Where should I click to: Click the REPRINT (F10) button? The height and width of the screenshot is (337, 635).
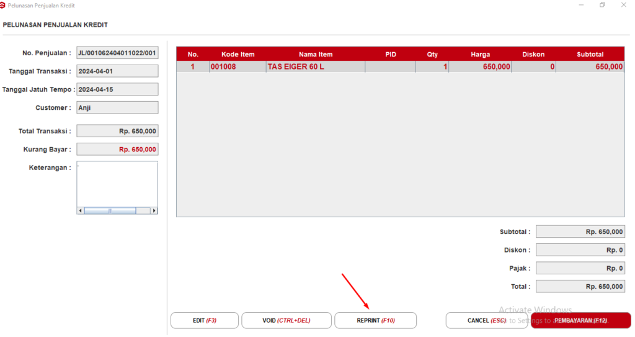[x=375, y=320]
